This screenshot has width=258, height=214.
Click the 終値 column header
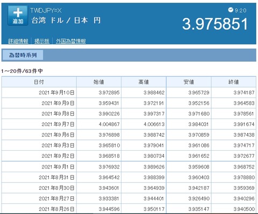point(233,82)
